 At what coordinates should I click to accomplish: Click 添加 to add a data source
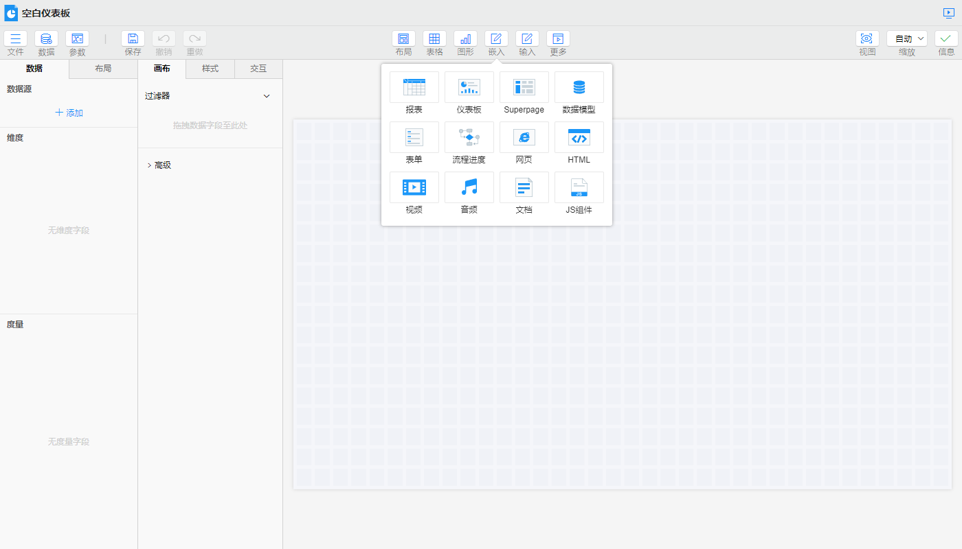(x=69, y=113)
